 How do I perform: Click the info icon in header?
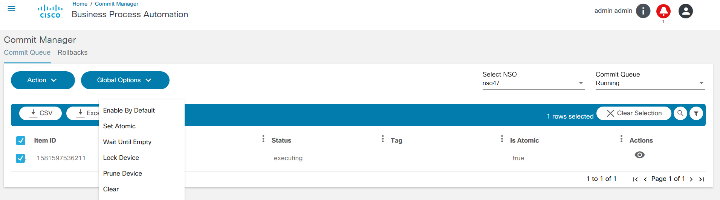pyautogui.click(x=643, y=11)
